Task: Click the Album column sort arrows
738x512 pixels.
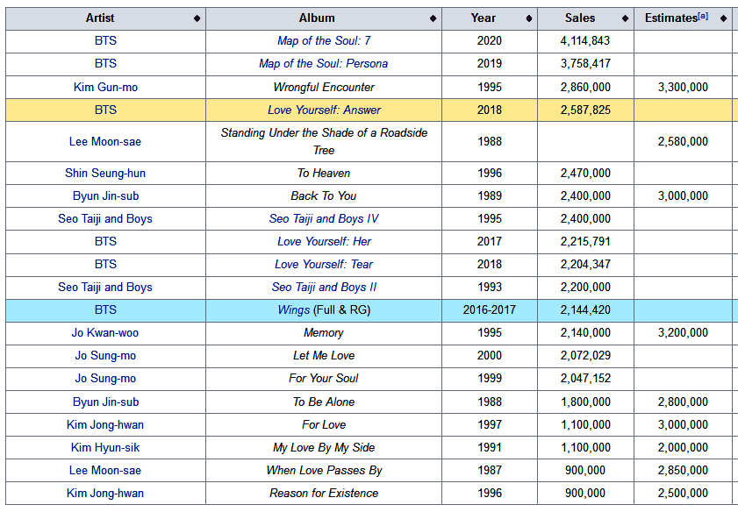Action: pyautogui.click(x=433, y=18)
